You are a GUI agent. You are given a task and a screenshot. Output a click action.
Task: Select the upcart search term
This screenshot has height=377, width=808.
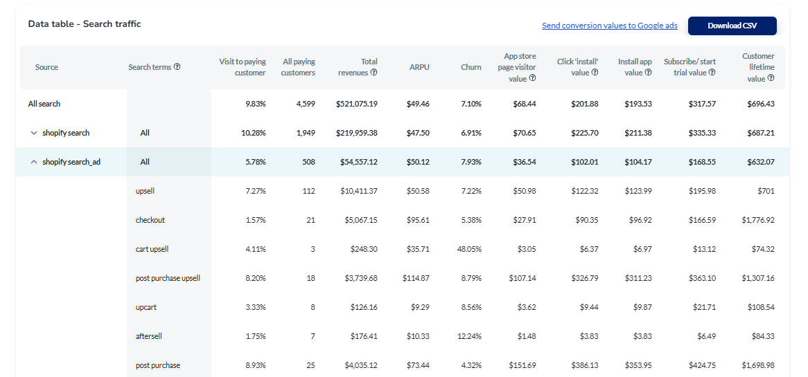pos(146,307)
